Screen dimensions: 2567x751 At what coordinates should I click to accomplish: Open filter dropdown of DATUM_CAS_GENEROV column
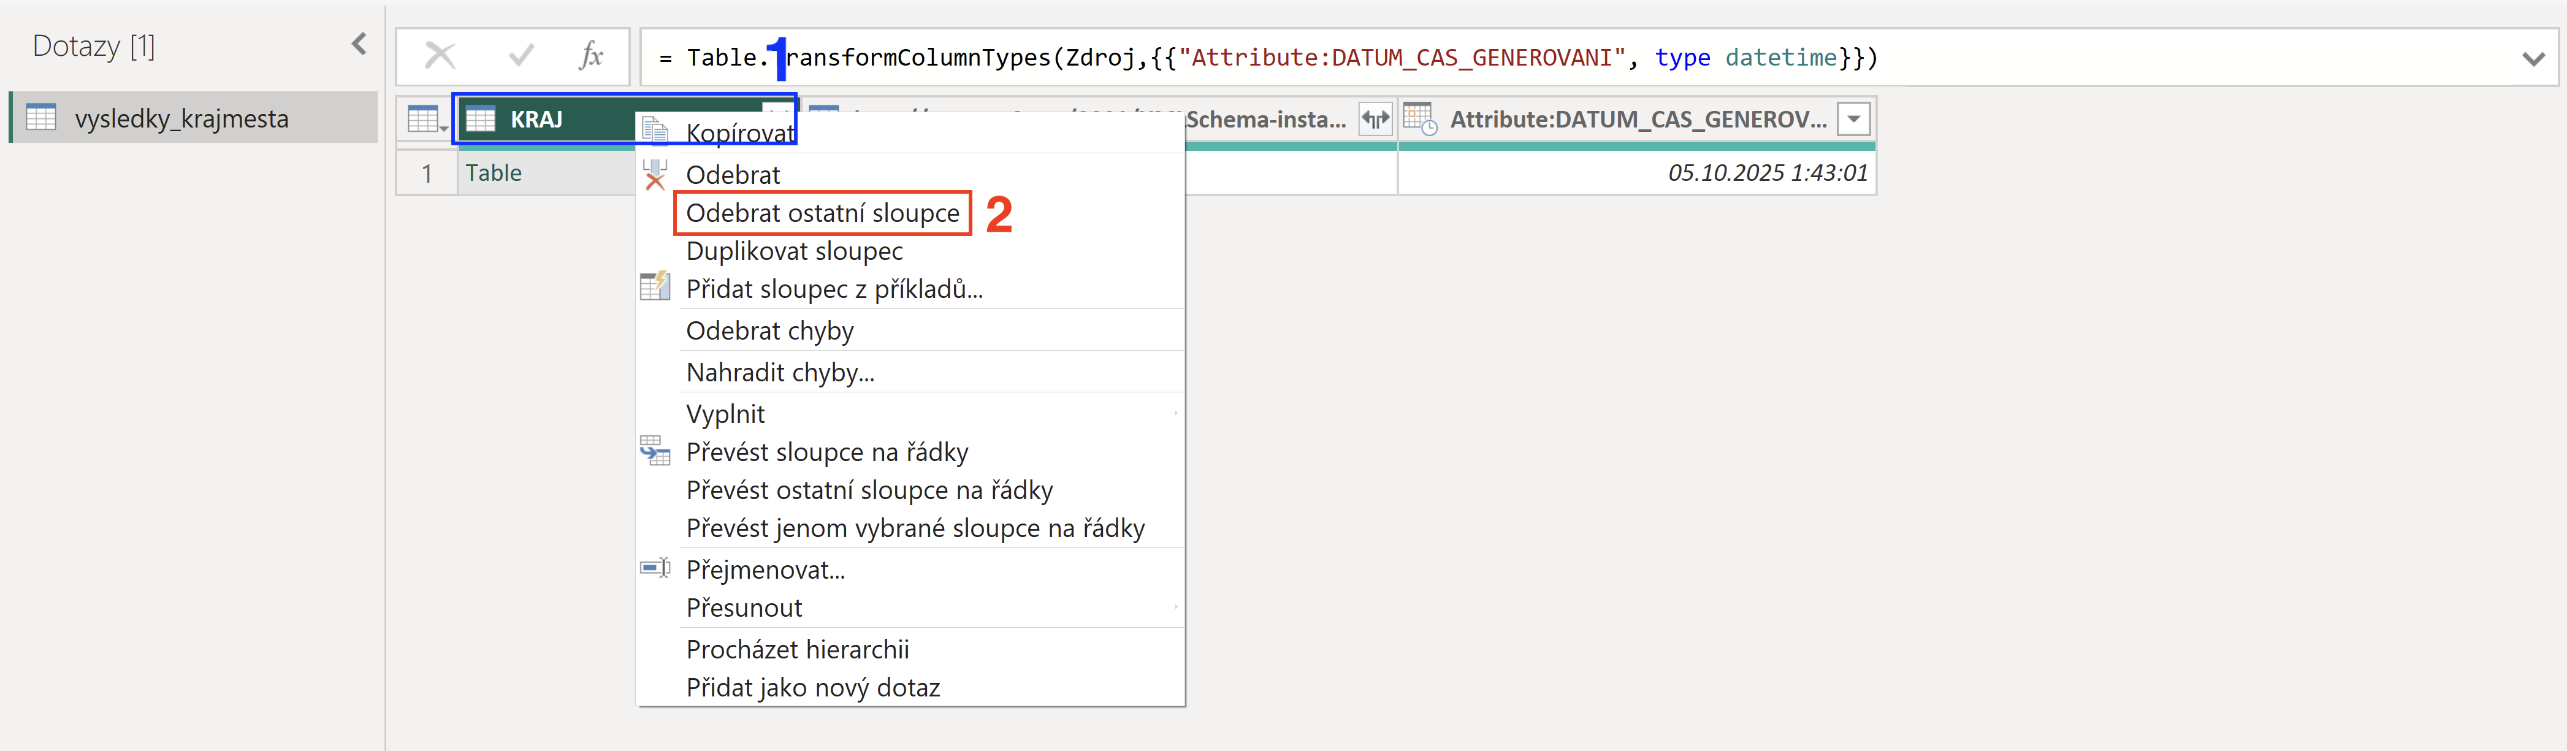point(1853,120)
